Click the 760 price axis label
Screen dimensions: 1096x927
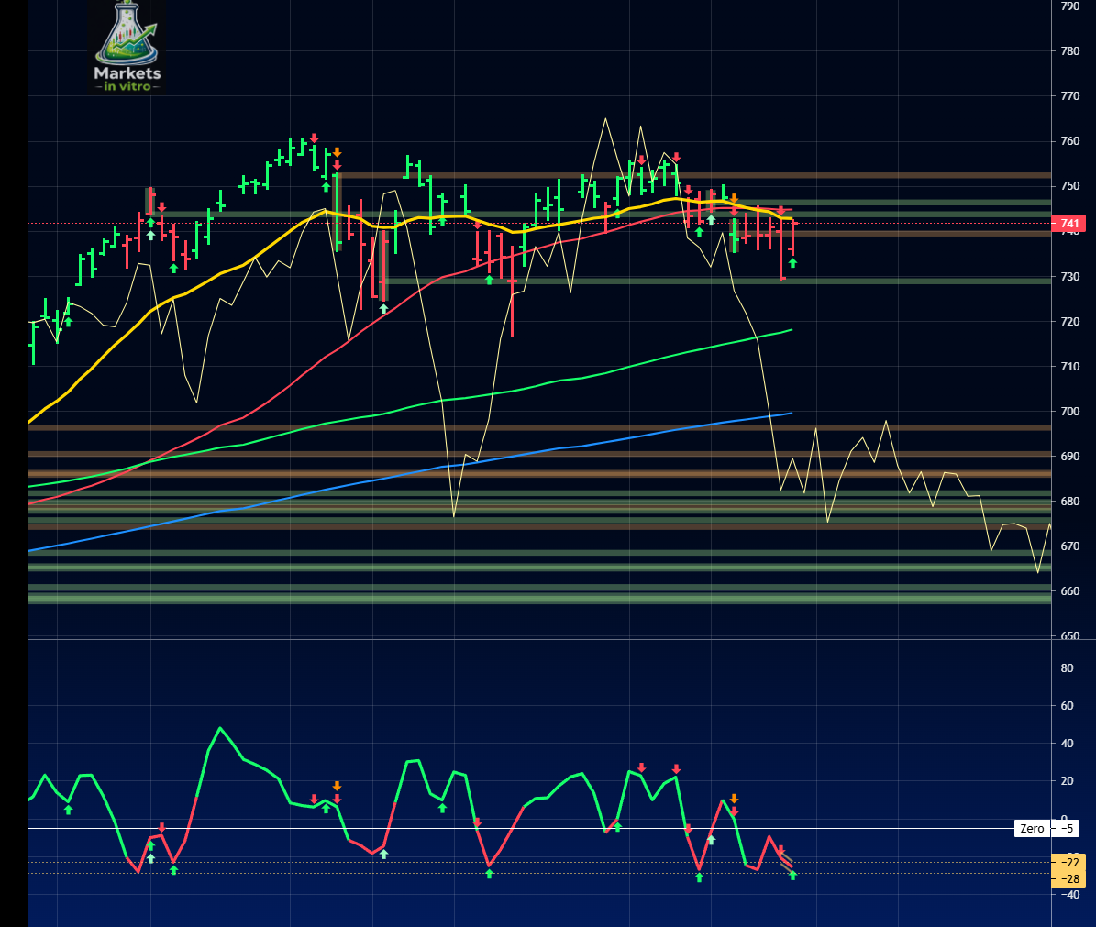(1070, 141)
